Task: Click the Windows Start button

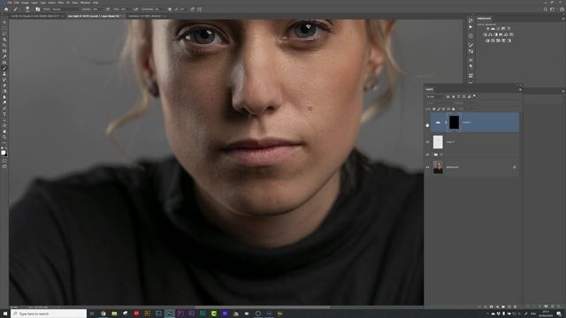Action: click(x=5, y=314)
